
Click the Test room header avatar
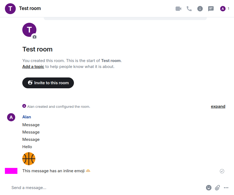pos(10,9)
